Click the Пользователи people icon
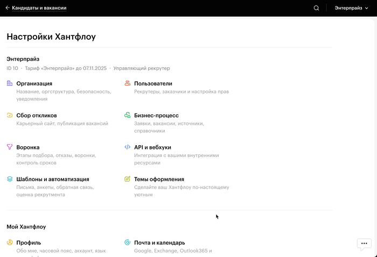This screenshot has height=257, width=377. point(128,83)
